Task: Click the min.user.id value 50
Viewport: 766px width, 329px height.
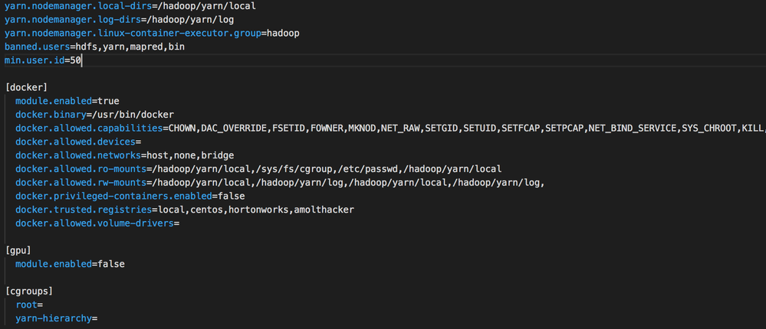Action: pyautogui.click(x=76, y=61)
